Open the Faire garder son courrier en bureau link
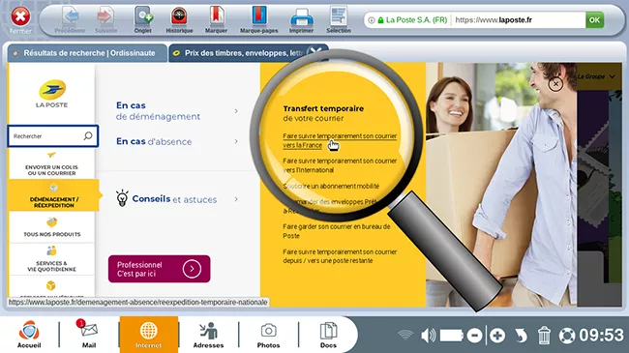The height and width of the screenshot is (353, 629). click(x=336, y=231)
